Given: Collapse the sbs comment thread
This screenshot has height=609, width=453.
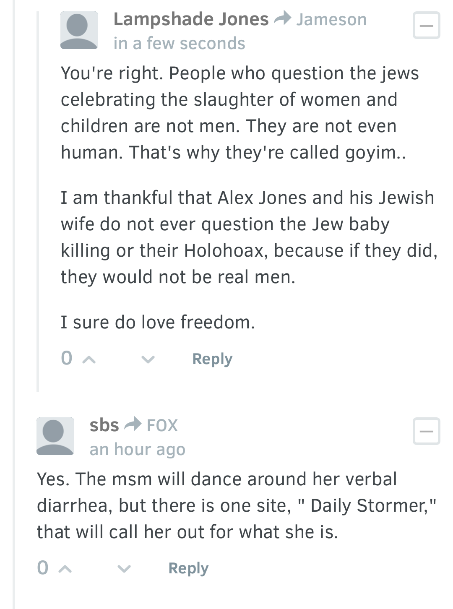Looking at the screenshot, I should click(x=427, y=431).
